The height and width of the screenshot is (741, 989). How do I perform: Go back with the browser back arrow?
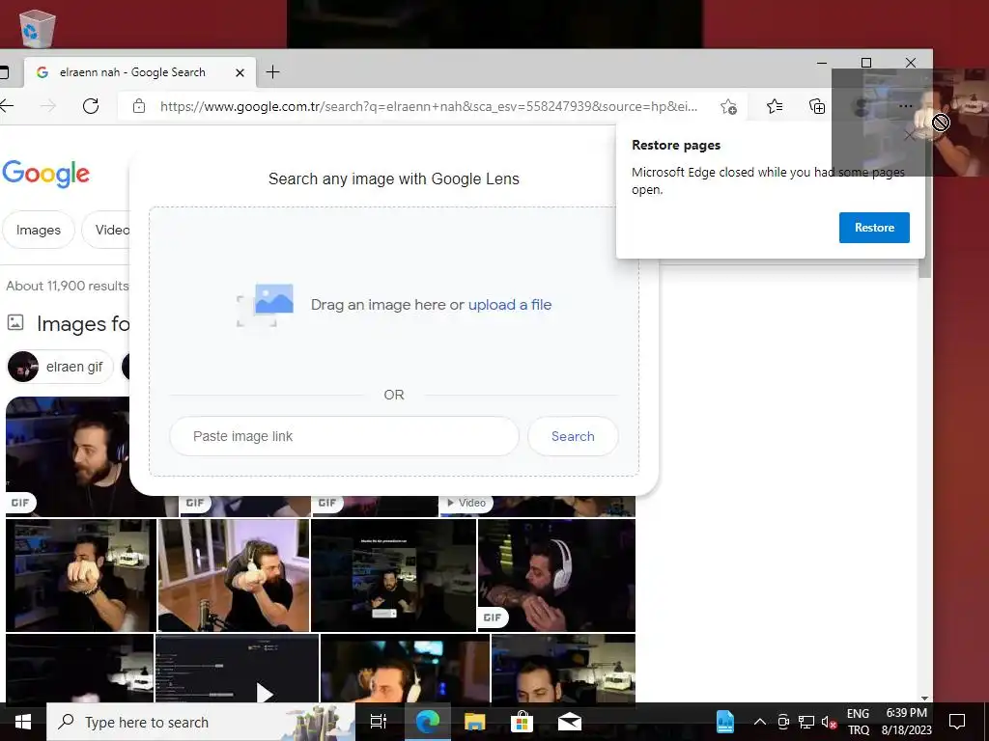(7, 106)
